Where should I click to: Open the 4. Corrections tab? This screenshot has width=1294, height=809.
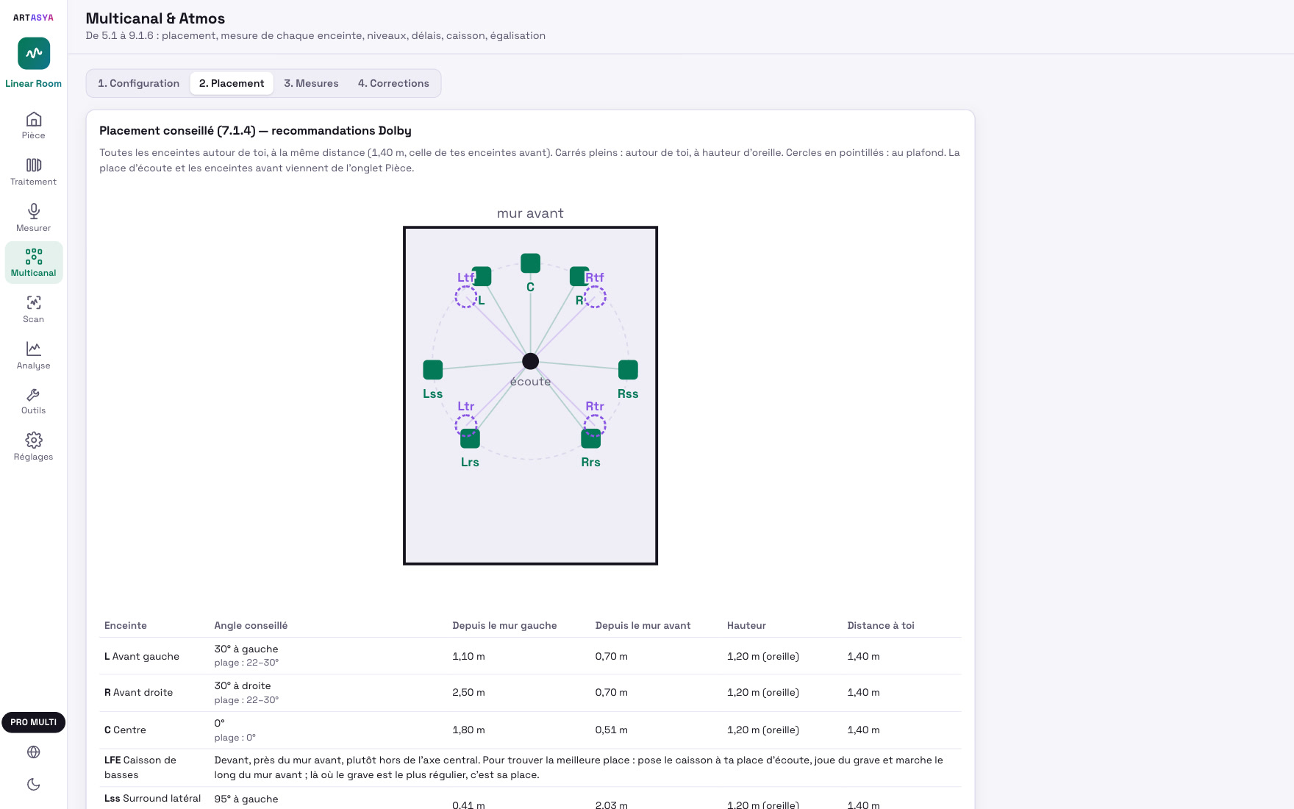[x=393, y=83]
